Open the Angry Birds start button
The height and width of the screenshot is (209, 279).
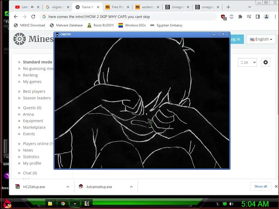pos(7,204)
